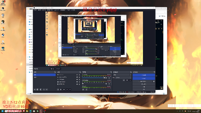Open Microsoft Store from the taskbar
The width and height of the screenshot is (201, 113).
click(x=34, y=111)
